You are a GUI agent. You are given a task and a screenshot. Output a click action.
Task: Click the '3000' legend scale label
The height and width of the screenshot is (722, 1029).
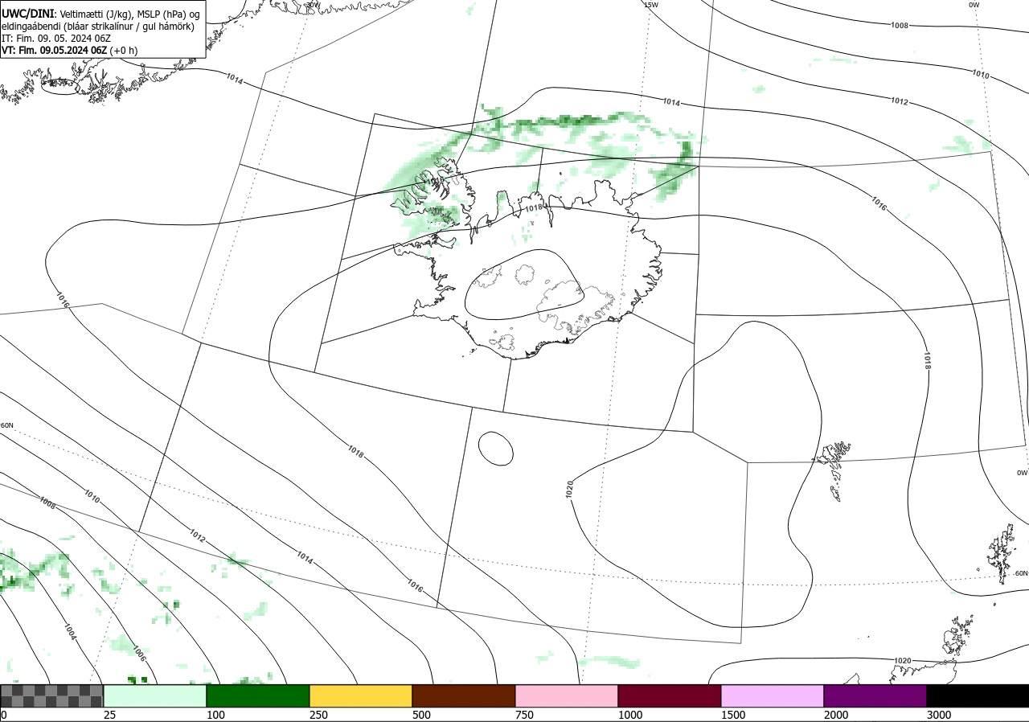point(939,715)
